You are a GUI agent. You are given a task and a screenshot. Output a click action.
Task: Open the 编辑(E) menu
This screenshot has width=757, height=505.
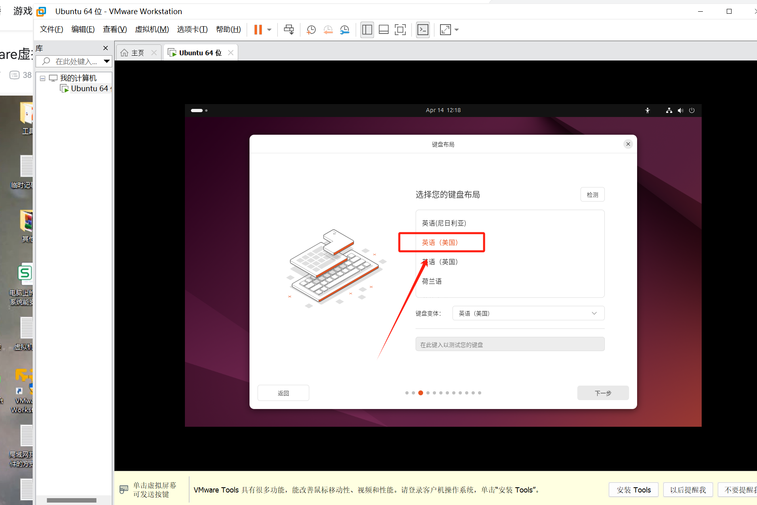click(x=83, y=29)
